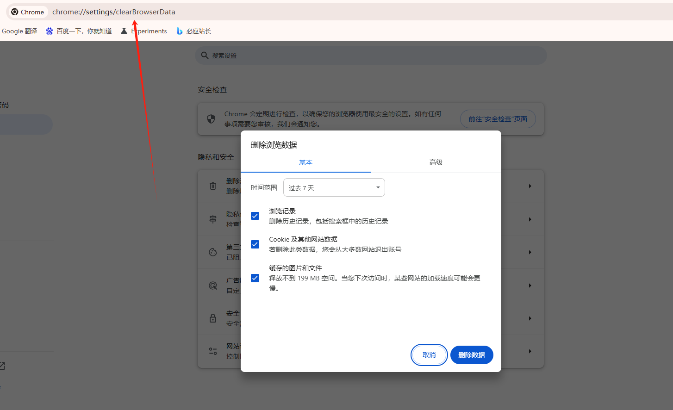This screenshot has height=410, width=673.
Task: Click the 隐私和安全 section heading
Action: pyautogui.click(x=216, y=157)
